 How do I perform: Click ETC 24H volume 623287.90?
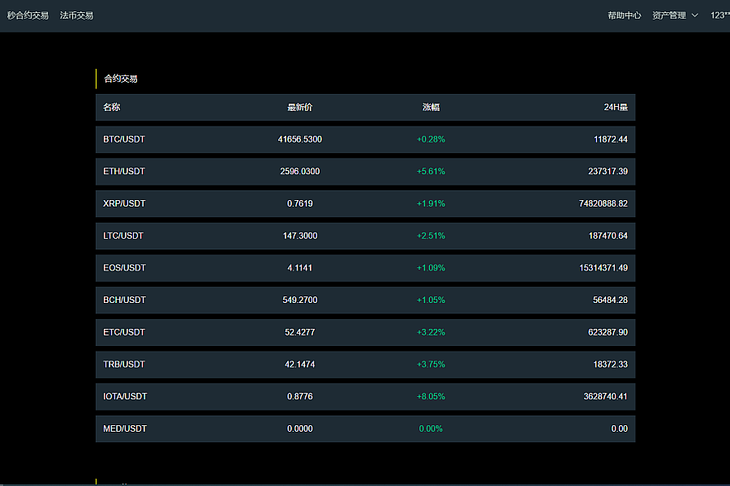point(608,332)
